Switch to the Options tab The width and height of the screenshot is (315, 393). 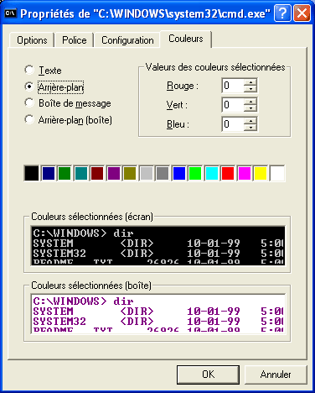coord(32,40)
